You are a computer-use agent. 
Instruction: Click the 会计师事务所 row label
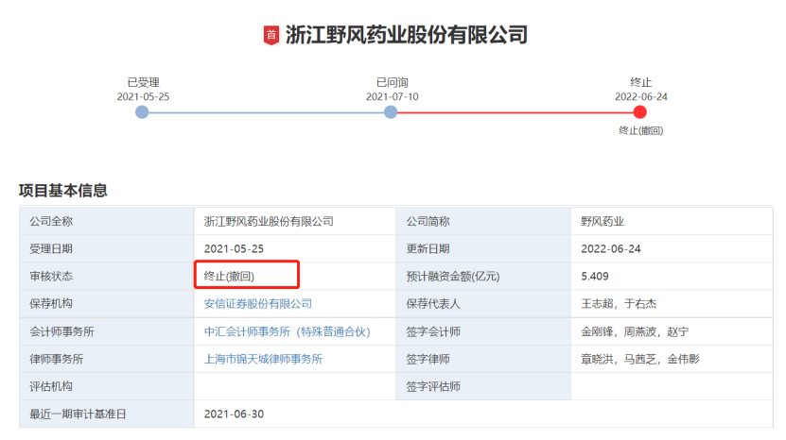[x=61, y=331]
